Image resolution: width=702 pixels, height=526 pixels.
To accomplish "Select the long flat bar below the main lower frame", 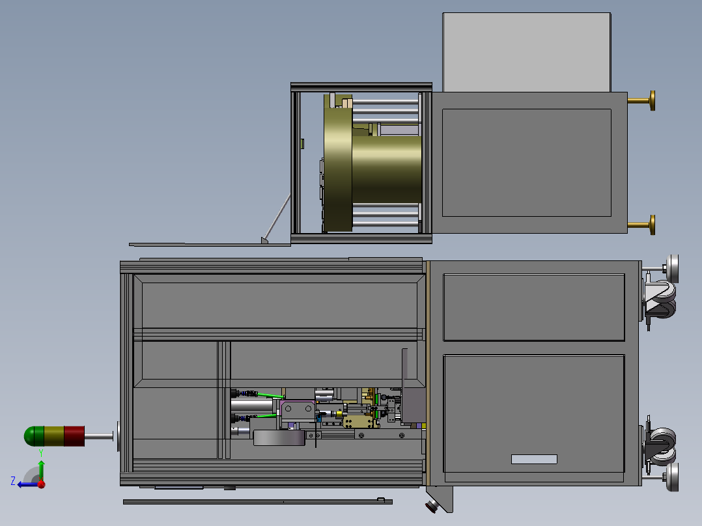I will click(258, 502).
